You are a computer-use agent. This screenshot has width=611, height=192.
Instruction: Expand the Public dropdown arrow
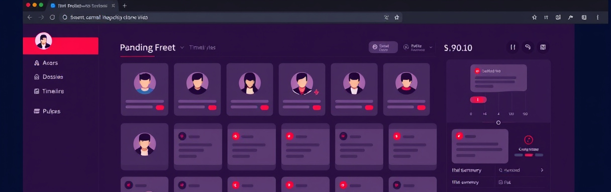431,47
